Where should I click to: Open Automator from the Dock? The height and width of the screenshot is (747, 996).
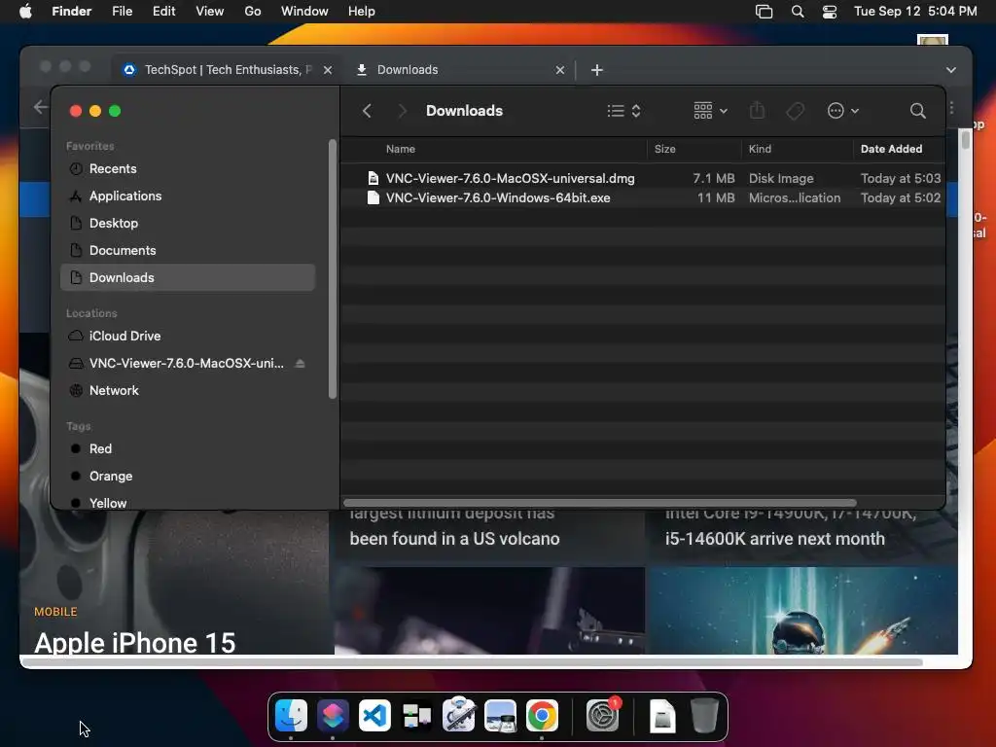458,715
